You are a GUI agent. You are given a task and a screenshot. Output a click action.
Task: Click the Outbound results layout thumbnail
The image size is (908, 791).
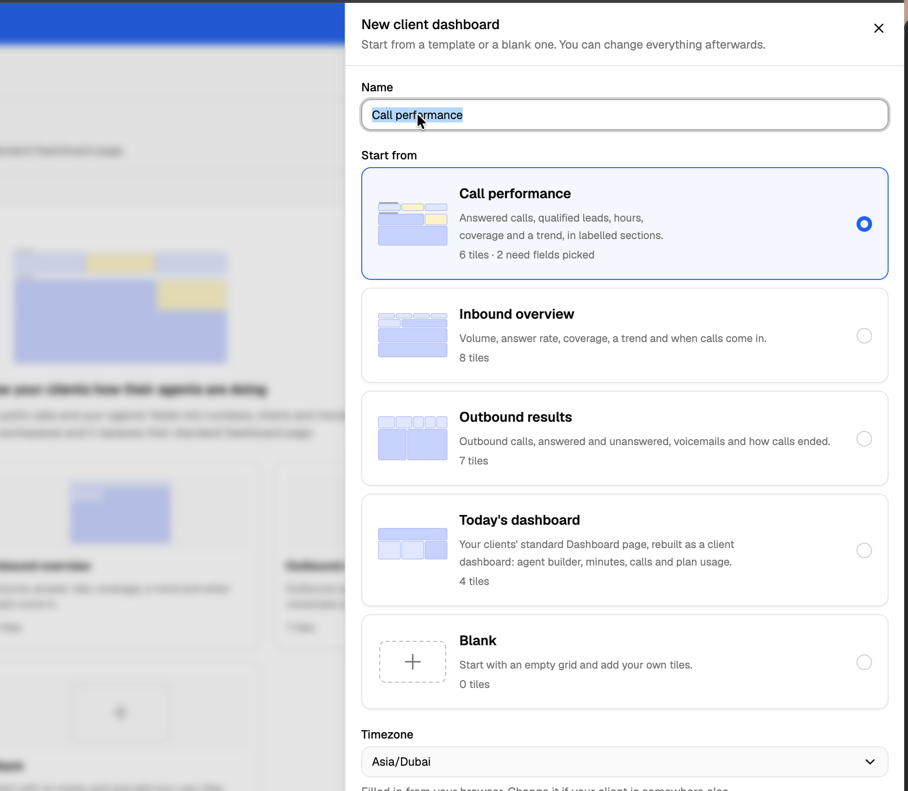pyautogui.click(x=413, y=438)
